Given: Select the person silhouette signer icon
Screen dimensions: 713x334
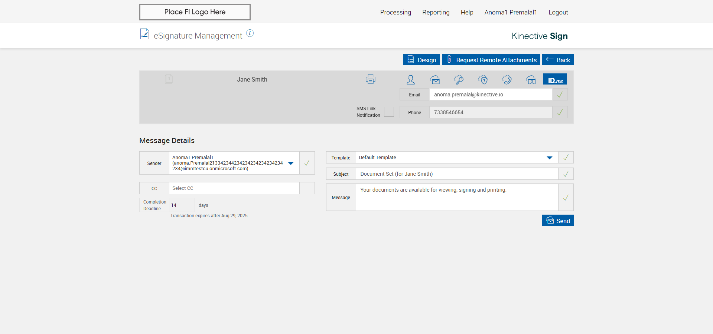Looking at the screenshot, I should tap(411, 80).
